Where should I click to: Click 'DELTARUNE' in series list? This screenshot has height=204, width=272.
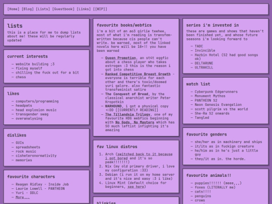pos(204,63)
